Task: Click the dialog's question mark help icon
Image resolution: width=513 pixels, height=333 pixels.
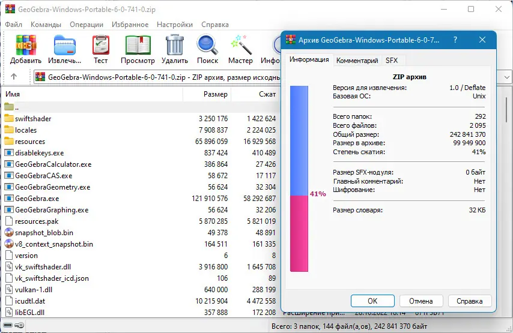Action: coord(455,40)
